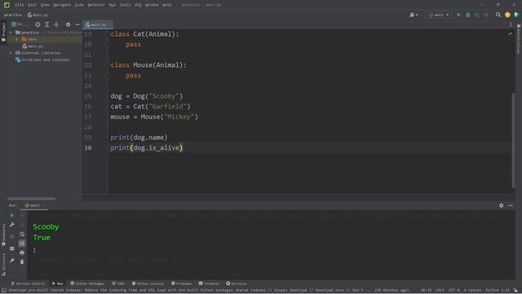
Task: Select Scratches and Consoles
Action: point(42,60)
